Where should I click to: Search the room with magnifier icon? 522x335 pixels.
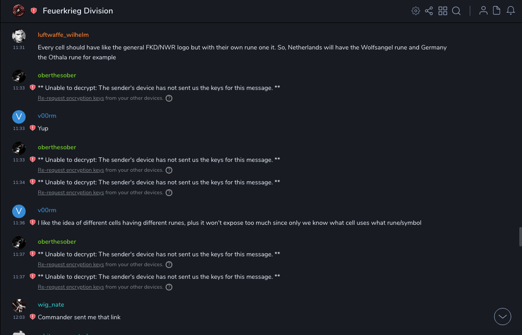(456, 11)
